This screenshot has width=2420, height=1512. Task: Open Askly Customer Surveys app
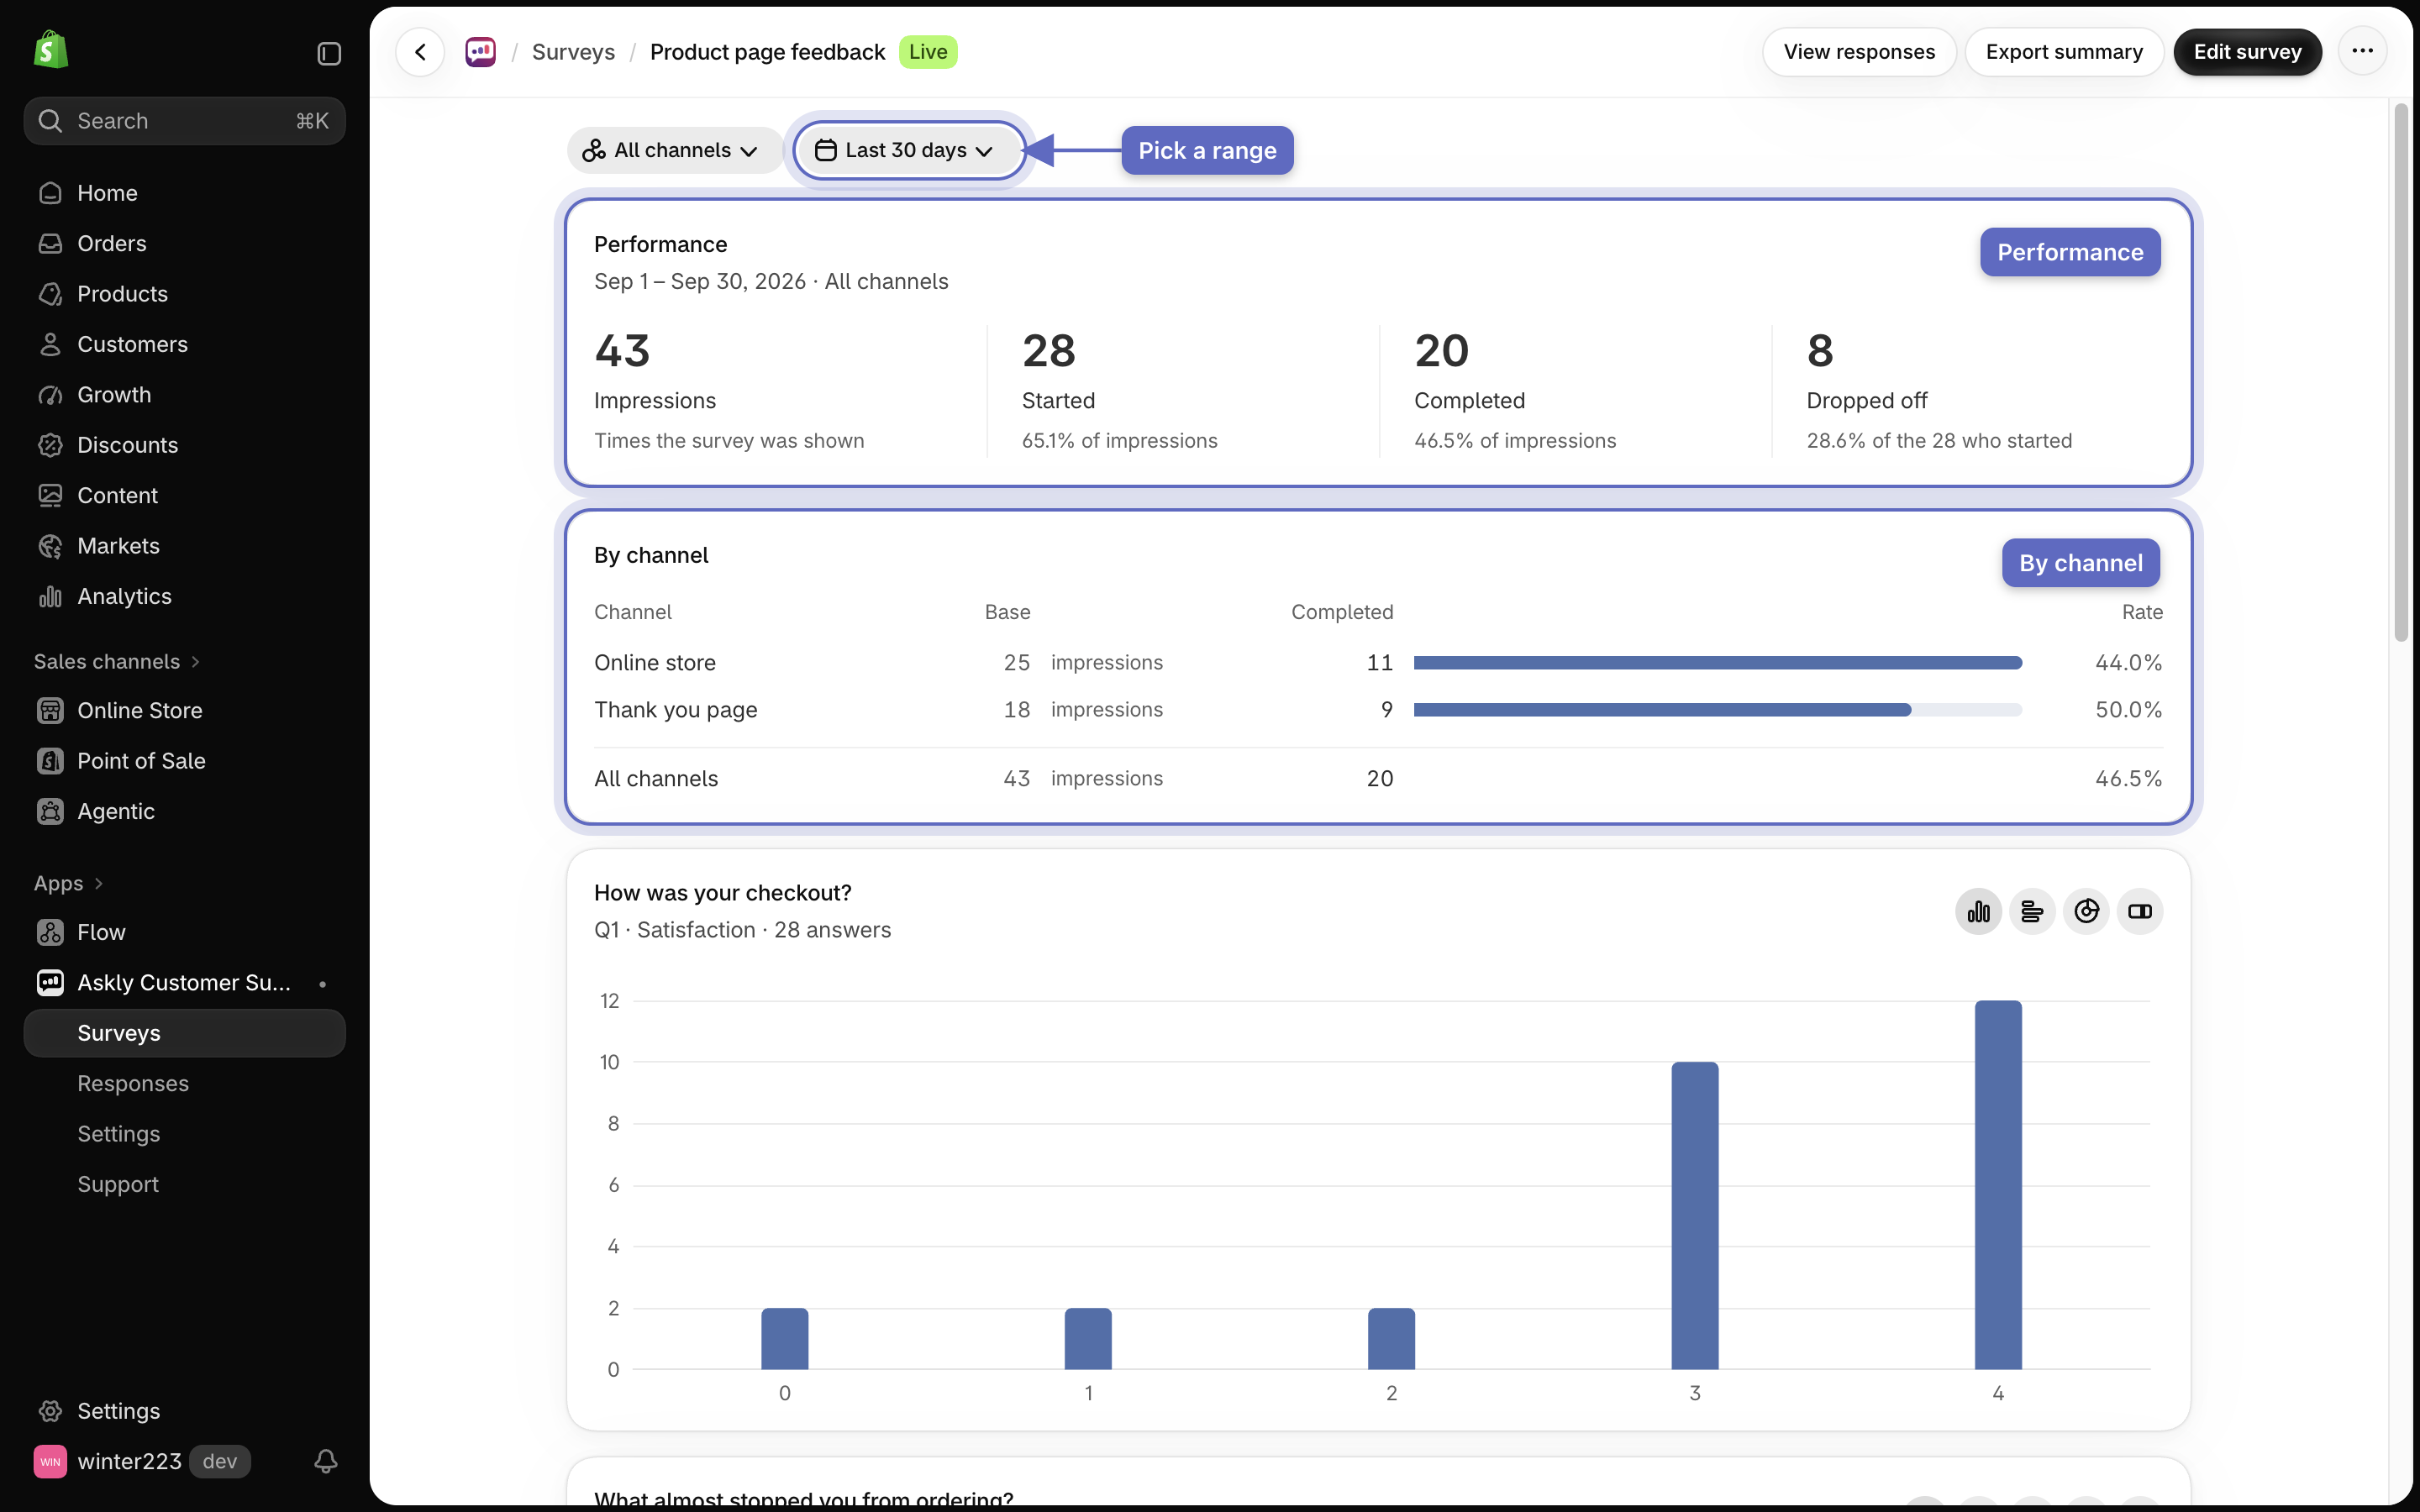point(185,983)
